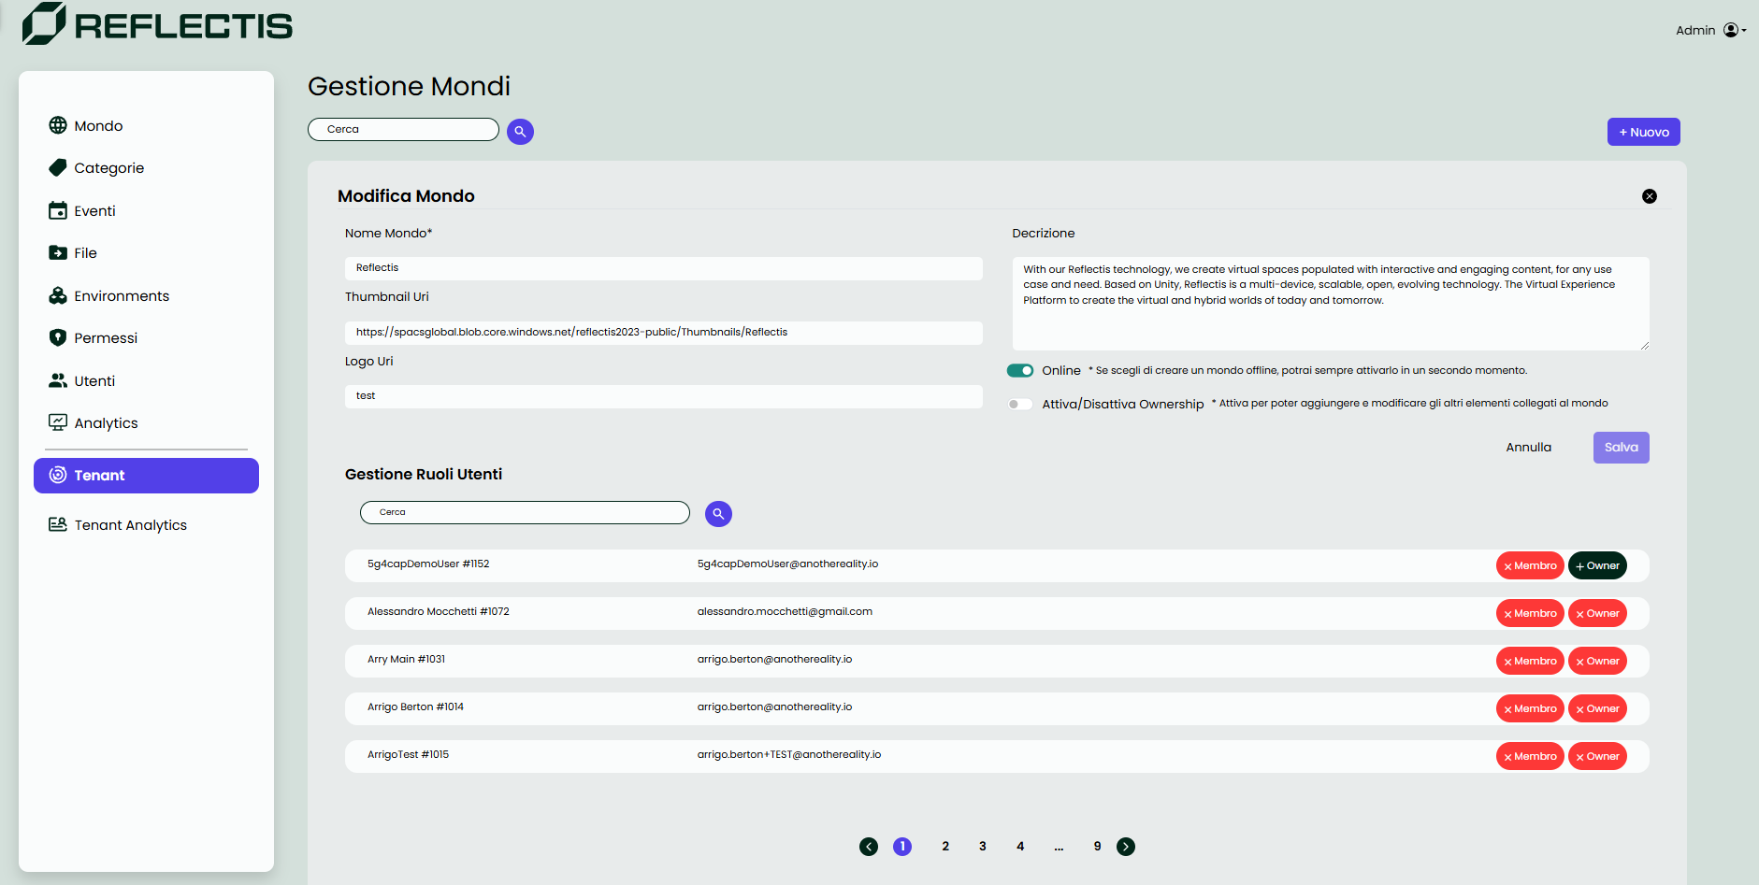The width and height of the screenshot is (1759, 885).
Task: Open the Environments section icon
Action: (58, 296)
